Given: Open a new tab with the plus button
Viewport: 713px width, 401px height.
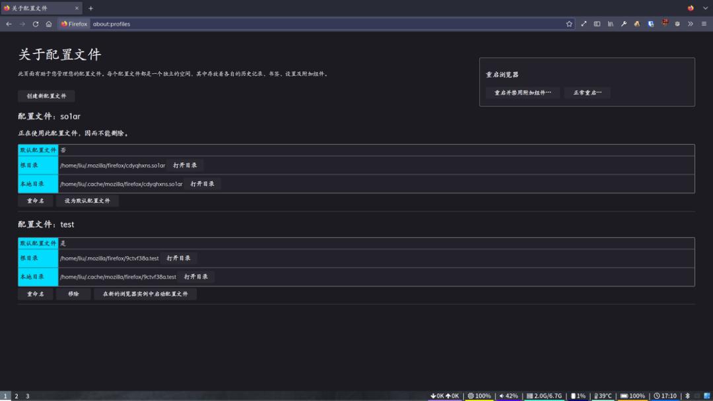Looking at the screenshot, I should point(90,8).
